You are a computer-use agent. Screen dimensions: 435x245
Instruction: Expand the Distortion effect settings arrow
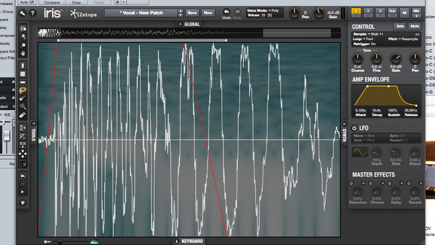(363, 183)
